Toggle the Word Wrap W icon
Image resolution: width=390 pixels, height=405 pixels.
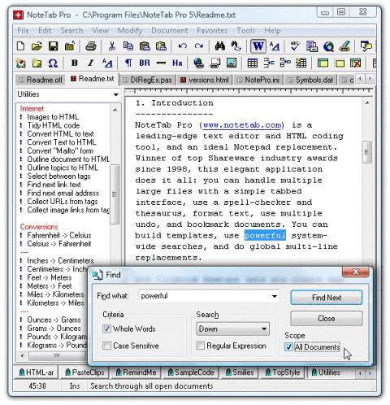point(258,46)
